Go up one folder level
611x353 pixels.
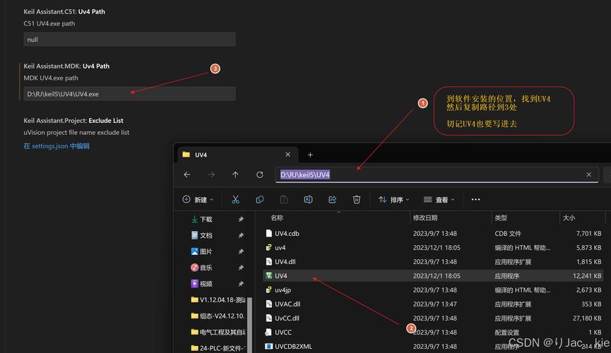tap(235, 174)
